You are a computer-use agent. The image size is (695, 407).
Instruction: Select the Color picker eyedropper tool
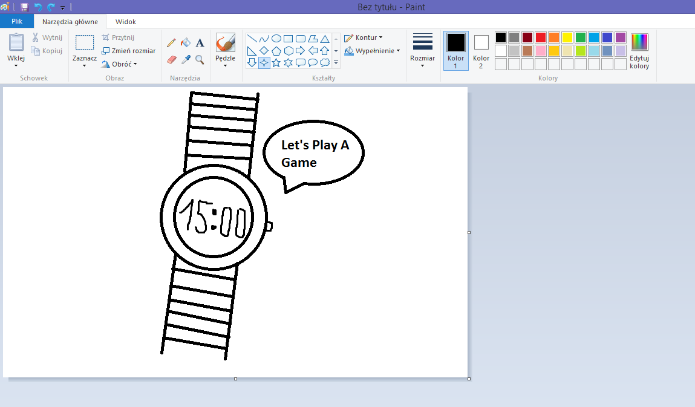tap(186, 59)
